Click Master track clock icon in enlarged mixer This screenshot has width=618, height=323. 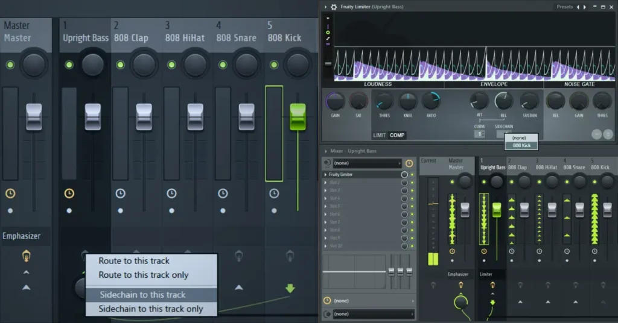click(10, 193)
